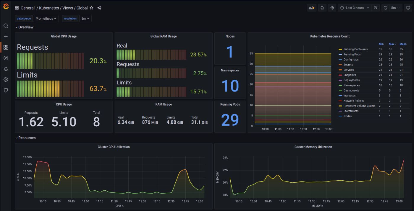Open dashboard settings gear

tap(332, 8)
